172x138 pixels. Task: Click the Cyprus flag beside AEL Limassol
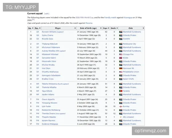121,117
